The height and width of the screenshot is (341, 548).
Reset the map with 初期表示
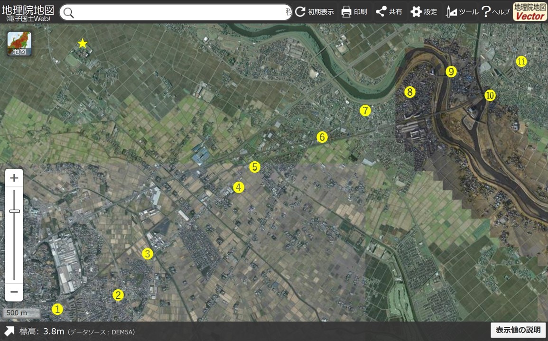click(315, 12)
